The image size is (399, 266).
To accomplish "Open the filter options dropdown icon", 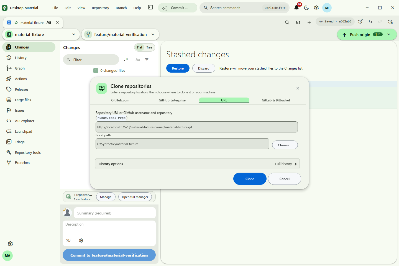I will [x=147, y=59].
